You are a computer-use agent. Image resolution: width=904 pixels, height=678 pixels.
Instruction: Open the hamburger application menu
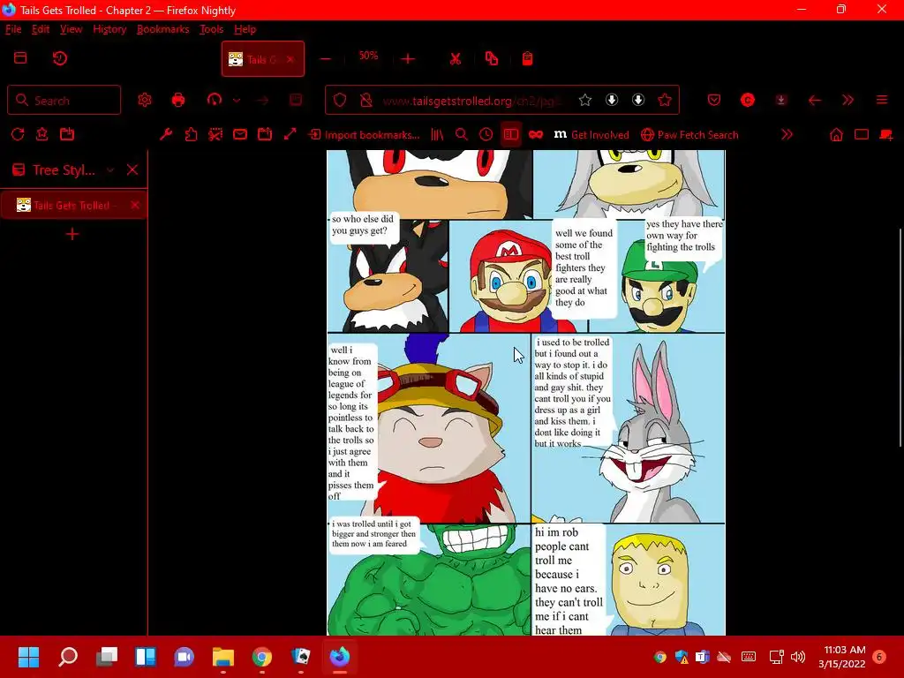coord(882,101)
